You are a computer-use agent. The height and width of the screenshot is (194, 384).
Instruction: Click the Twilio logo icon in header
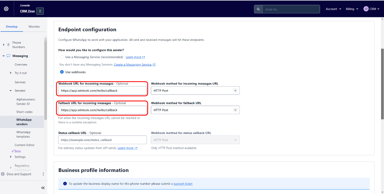click(x=6, y=9)
